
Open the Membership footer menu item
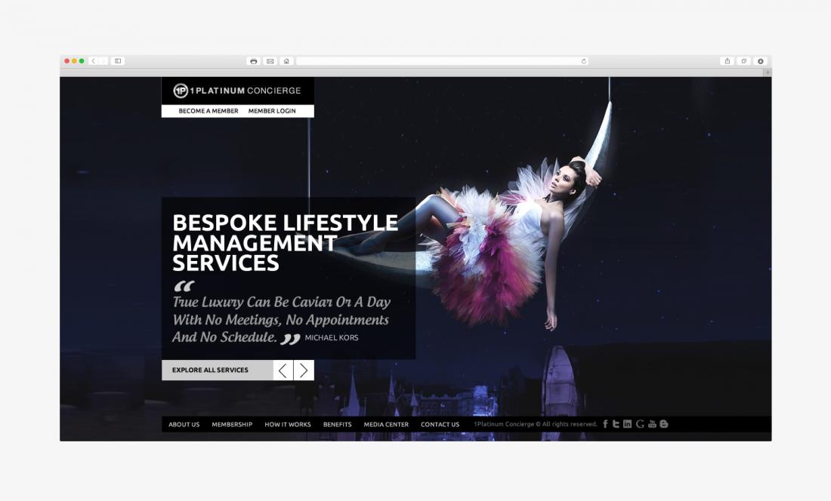[x=232, y=425]
